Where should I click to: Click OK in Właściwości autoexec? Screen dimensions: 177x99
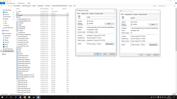pyautogui.click(x=141, y=55)
